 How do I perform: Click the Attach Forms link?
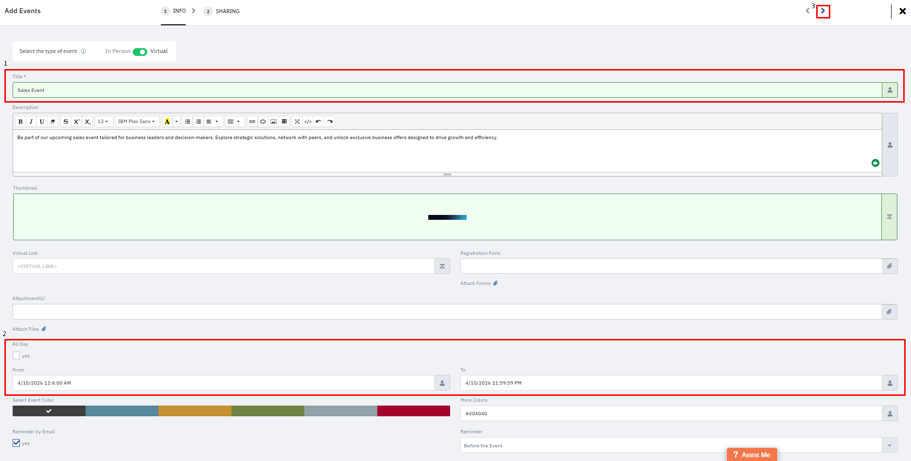479,284
